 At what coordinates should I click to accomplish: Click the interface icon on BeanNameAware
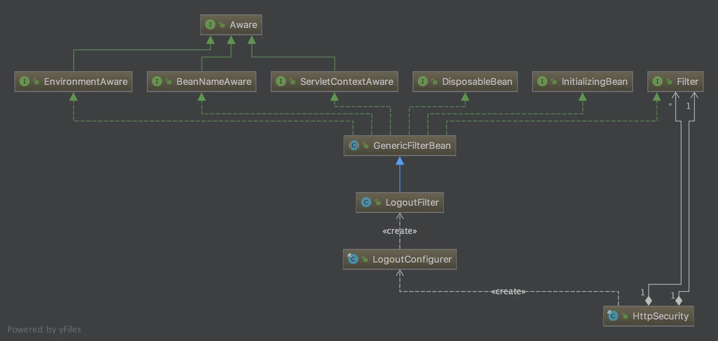(157, 81)
